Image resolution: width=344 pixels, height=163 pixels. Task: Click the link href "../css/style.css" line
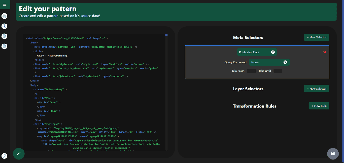pos(91,64)
